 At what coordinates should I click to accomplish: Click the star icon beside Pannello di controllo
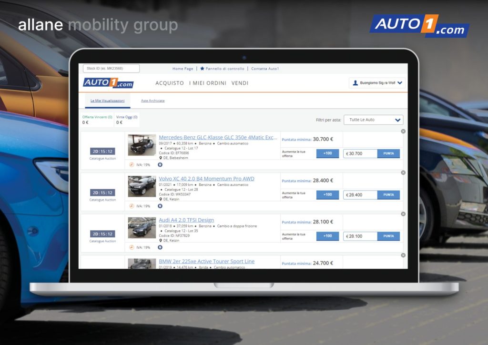[202, 69]
